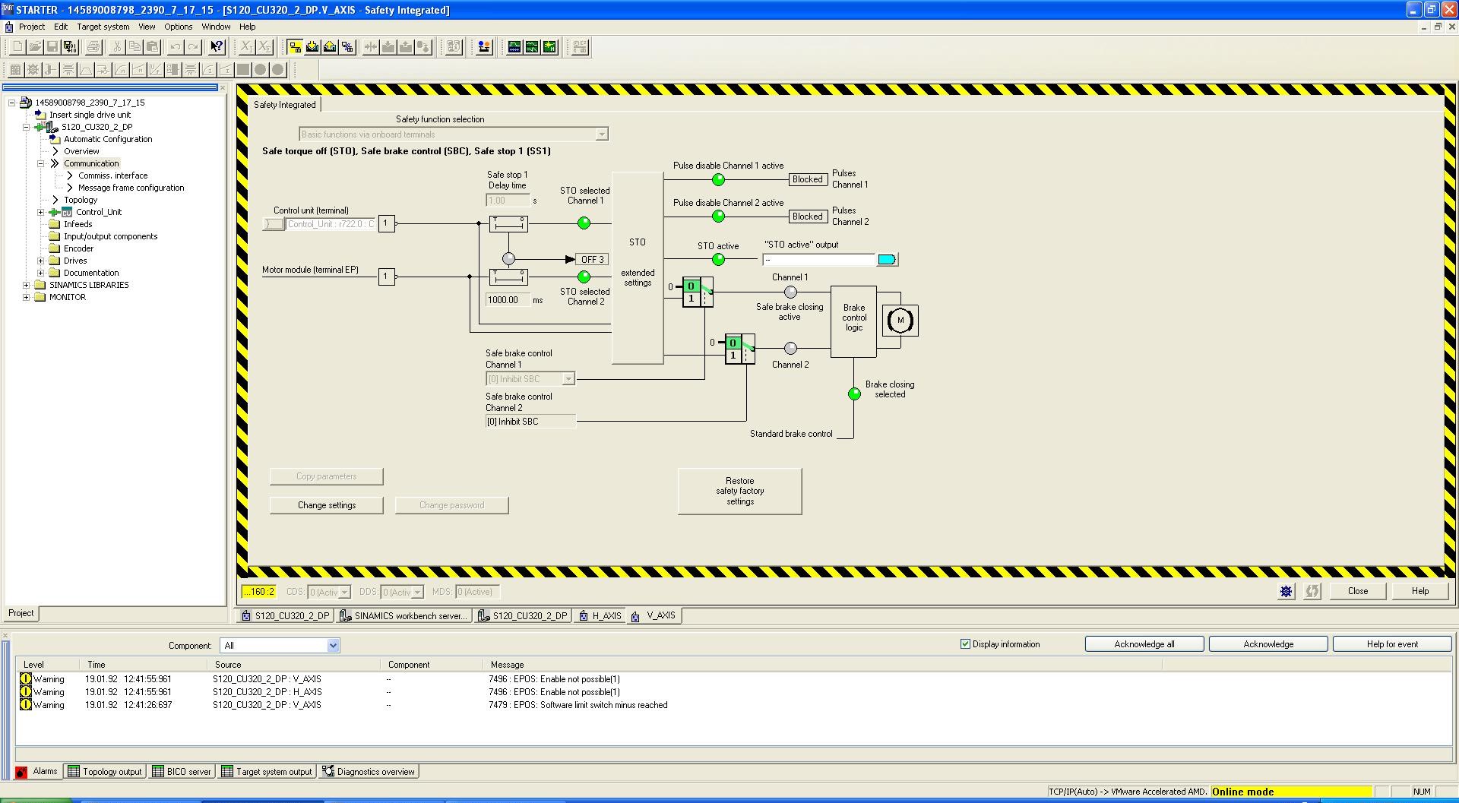Open the Safe brake control Channel 1 dropdown
Screen dimensions: 1459x803
click(x=568, y=379)
